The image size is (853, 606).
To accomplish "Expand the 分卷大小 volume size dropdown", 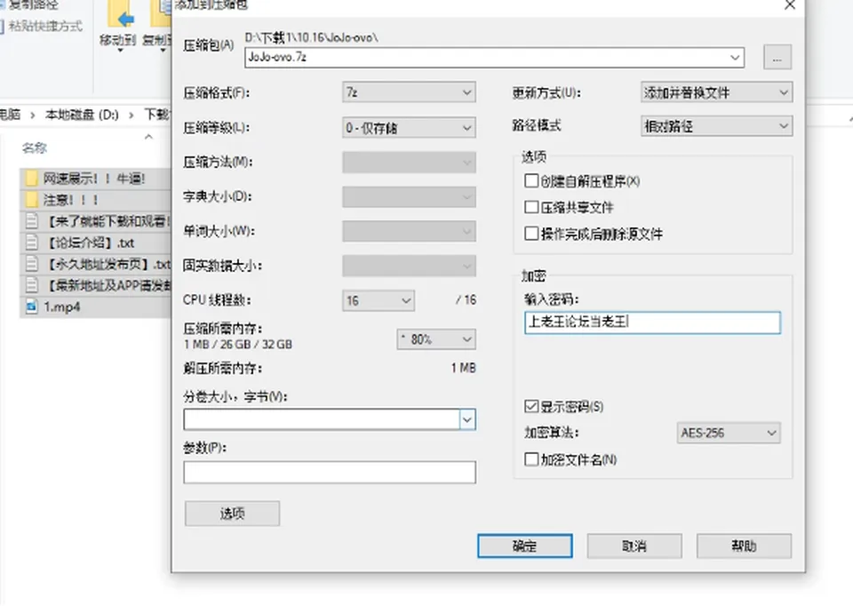I will tap(467, 419).
